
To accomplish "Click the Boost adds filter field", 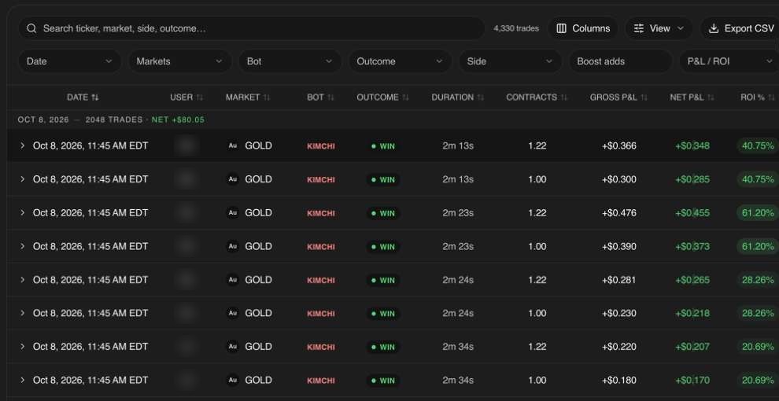I will point(620,61).
